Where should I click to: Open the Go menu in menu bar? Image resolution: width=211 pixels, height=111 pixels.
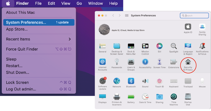(x=79, y=3)
